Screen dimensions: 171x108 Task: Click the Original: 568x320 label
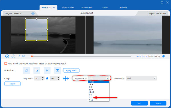pyautogui.click(x=13, y=14)
